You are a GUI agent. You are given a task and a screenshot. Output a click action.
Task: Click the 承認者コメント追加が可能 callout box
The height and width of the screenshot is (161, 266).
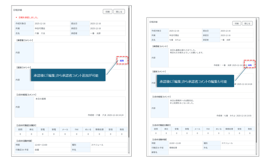pyautogui.click(x=68, y=75)
